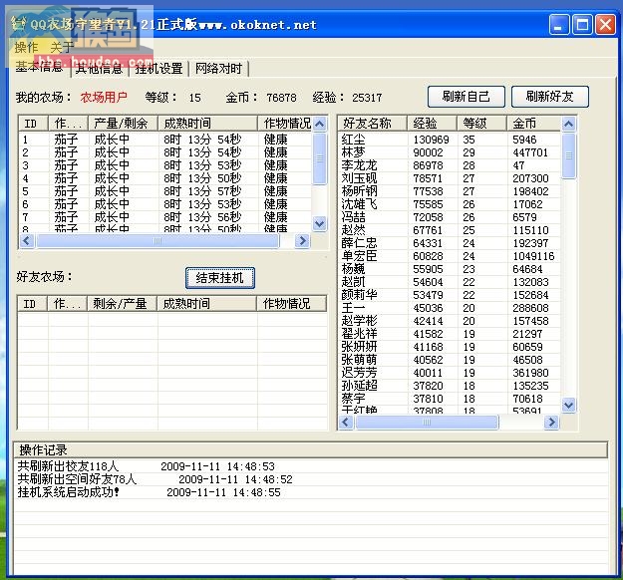Sort friends by 好友名称 header

372,124
